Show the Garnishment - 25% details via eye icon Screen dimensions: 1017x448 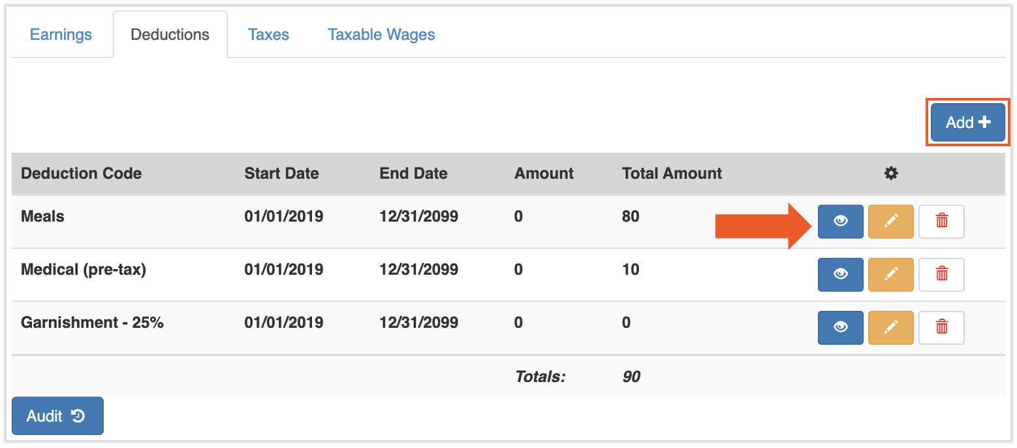coord(840,327)
